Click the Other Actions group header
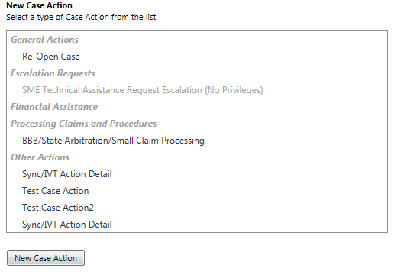 pos(40,157)
